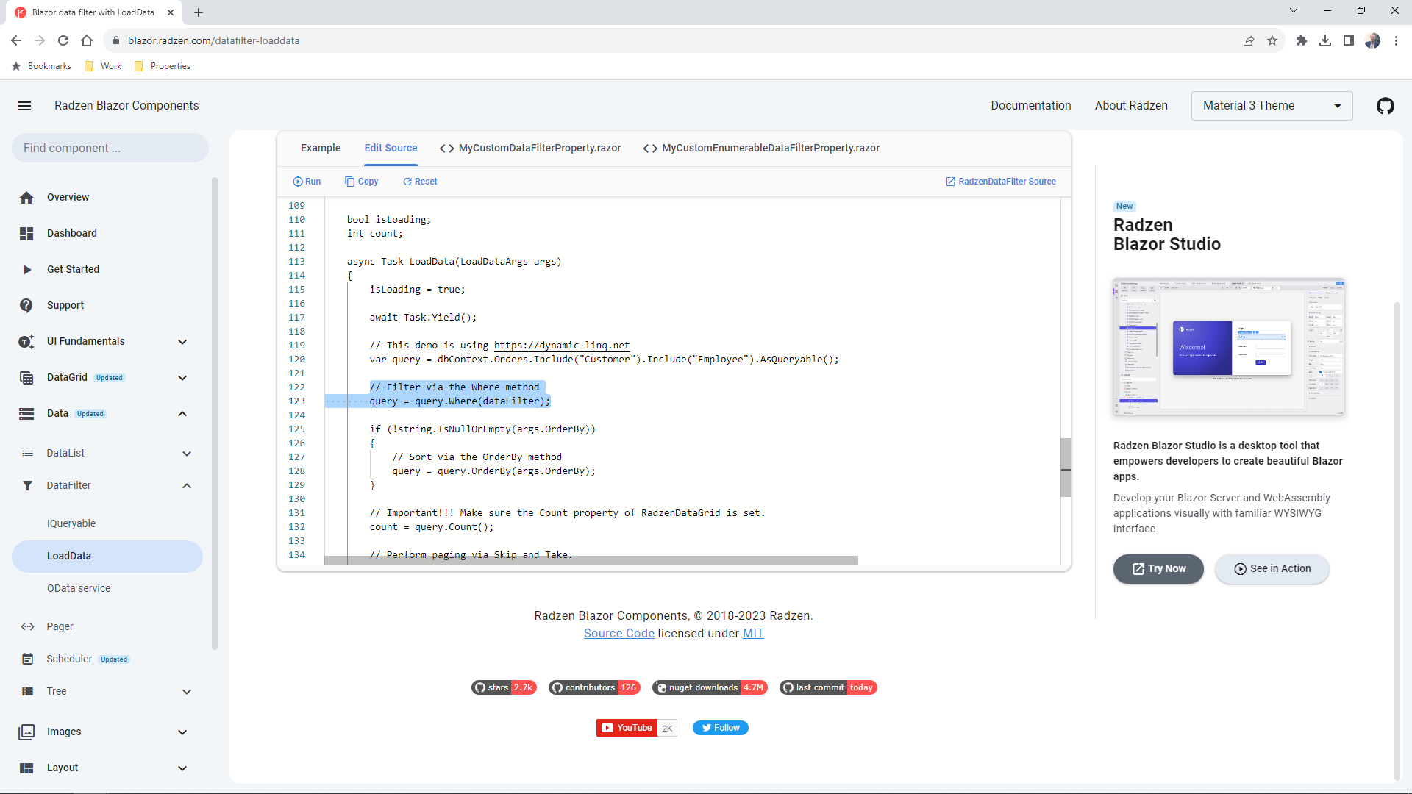Click the code editor vertical scrollbar
The image size is (1412, 794).
(1065, 468)
